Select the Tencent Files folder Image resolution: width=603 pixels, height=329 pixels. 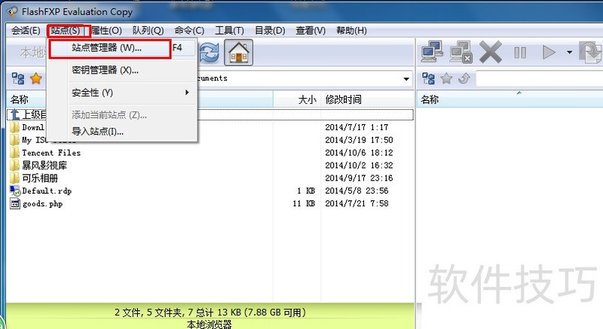(51, 153)
